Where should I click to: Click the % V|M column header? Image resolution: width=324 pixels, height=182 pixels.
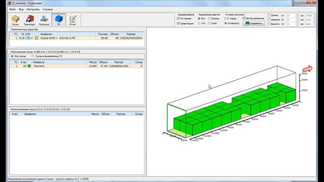26,34
